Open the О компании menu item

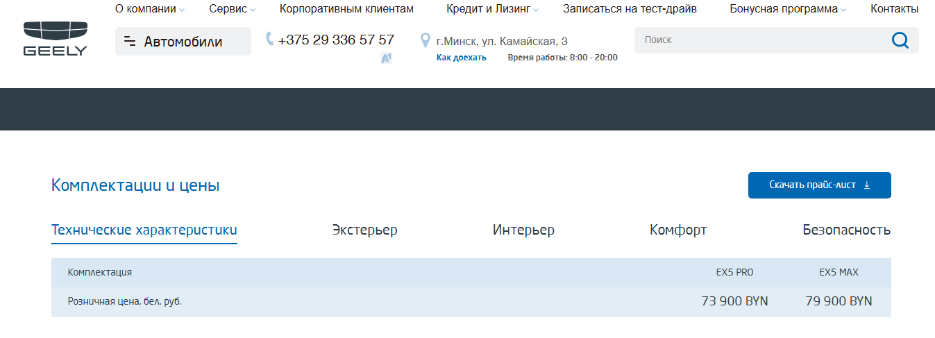pos(146,9)
